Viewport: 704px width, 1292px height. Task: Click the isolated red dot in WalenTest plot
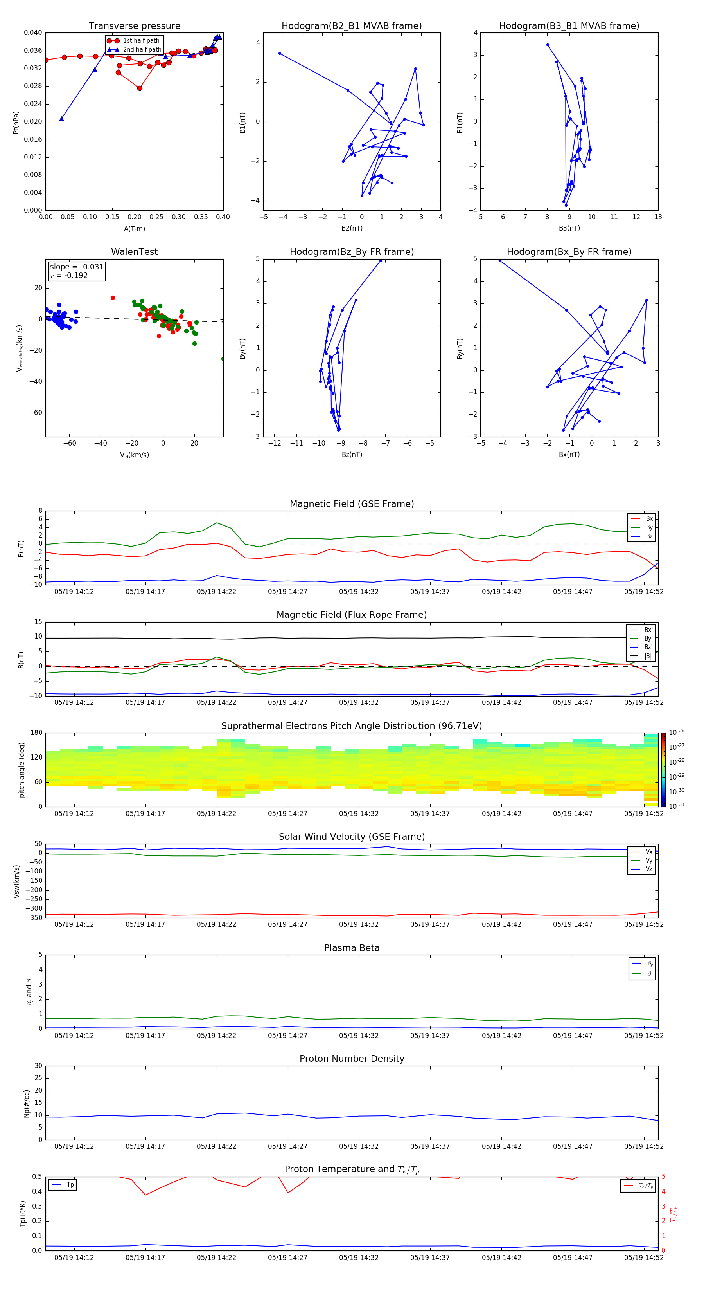[113, 298]
